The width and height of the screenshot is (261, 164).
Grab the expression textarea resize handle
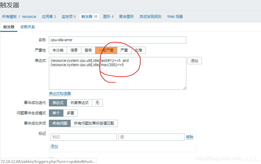tap(185, 88)
